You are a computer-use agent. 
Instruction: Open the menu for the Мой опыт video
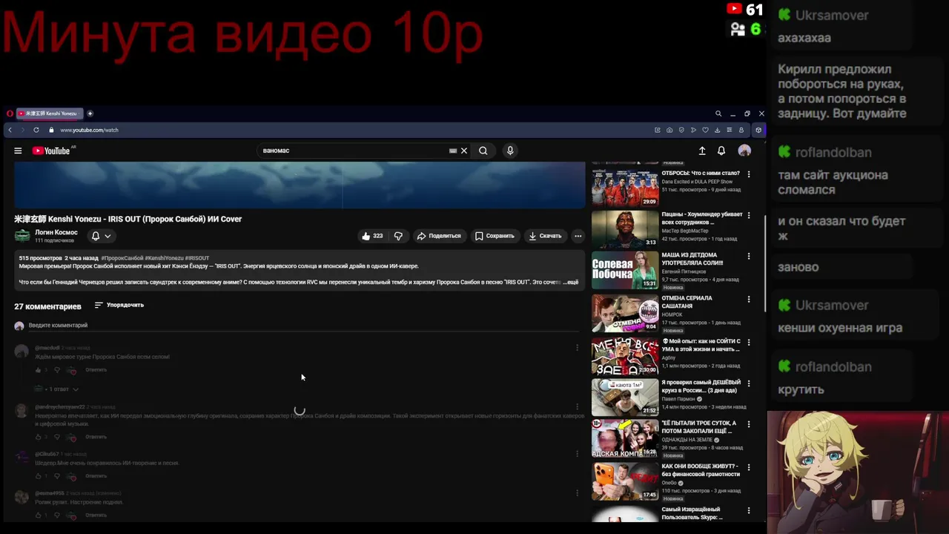pyautogui.click(x=749, y=343)
